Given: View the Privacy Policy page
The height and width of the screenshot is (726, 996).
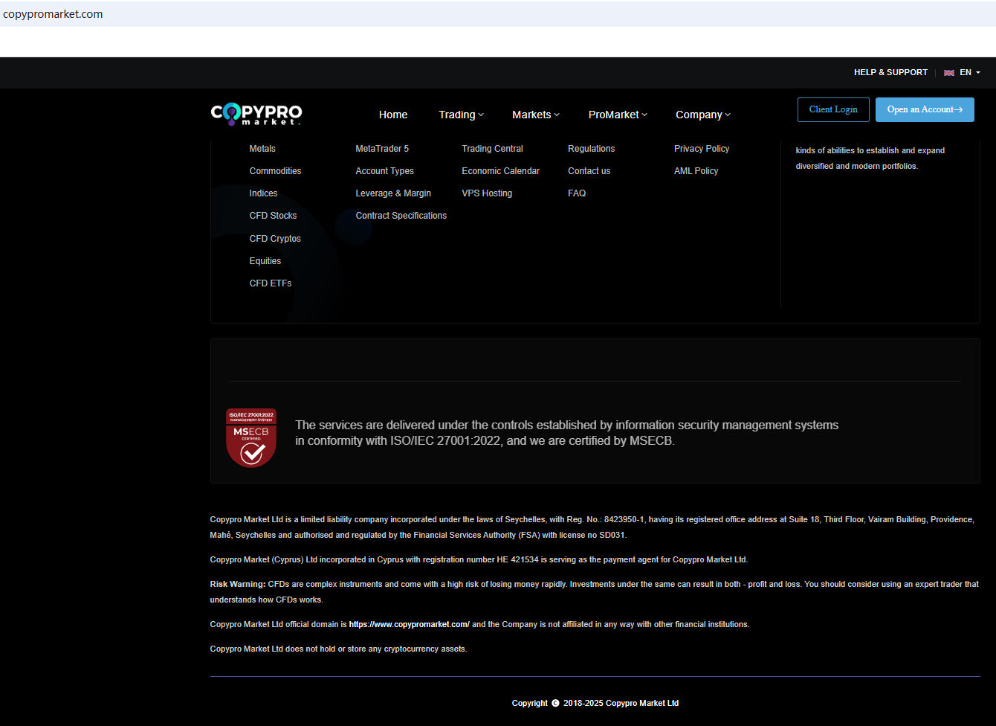Looking at the screenshot, I should tap(702, 149).
